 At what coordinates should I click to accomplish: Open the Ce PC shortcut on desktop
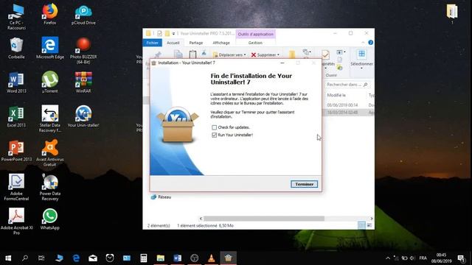[16, 16]
